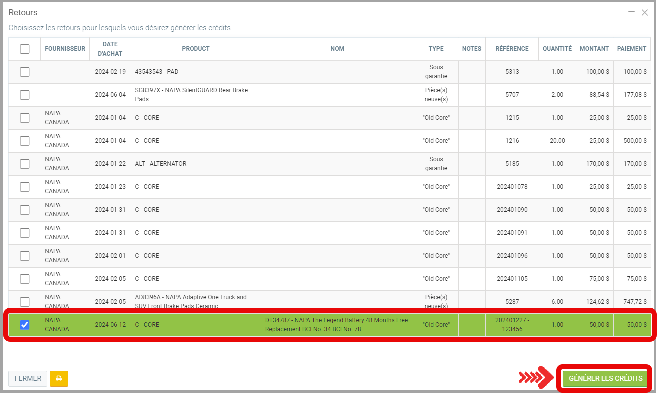
Task: Click the Référence column header
Action: 512,49
